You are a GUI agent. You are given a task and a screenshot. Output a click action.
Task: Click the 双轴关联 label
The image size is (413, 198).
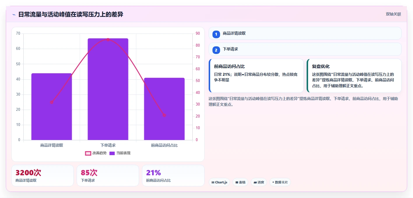click(x=393, y=14)
